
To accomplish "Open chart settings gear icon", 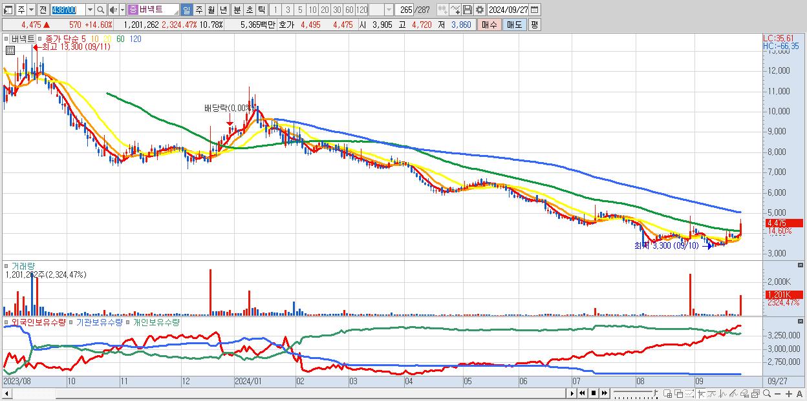I will point(480,10).
